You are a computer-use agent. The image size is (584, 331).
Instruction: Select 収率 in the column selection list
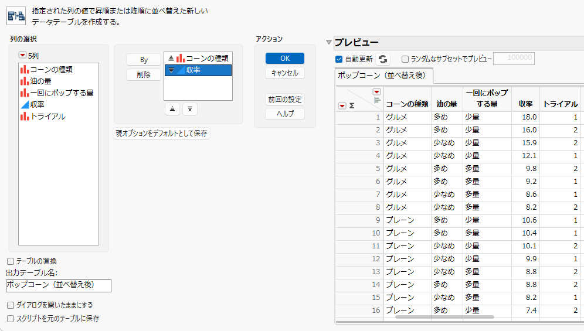point(32,105)
